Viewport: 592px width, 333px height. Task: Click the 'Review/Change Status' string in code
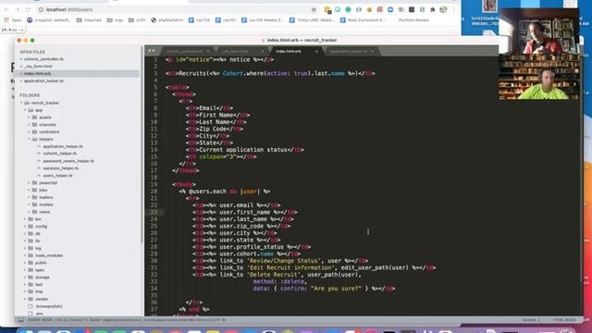pos(284,261)
